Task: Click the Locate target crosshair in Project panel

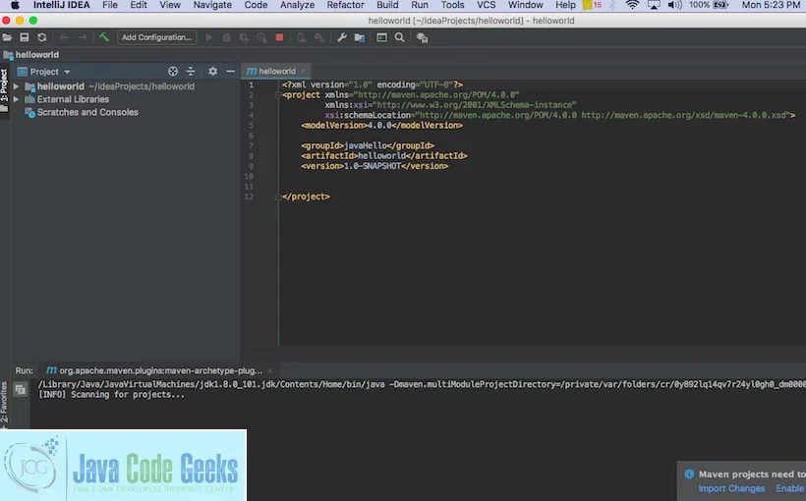Action: click(173, 72)
